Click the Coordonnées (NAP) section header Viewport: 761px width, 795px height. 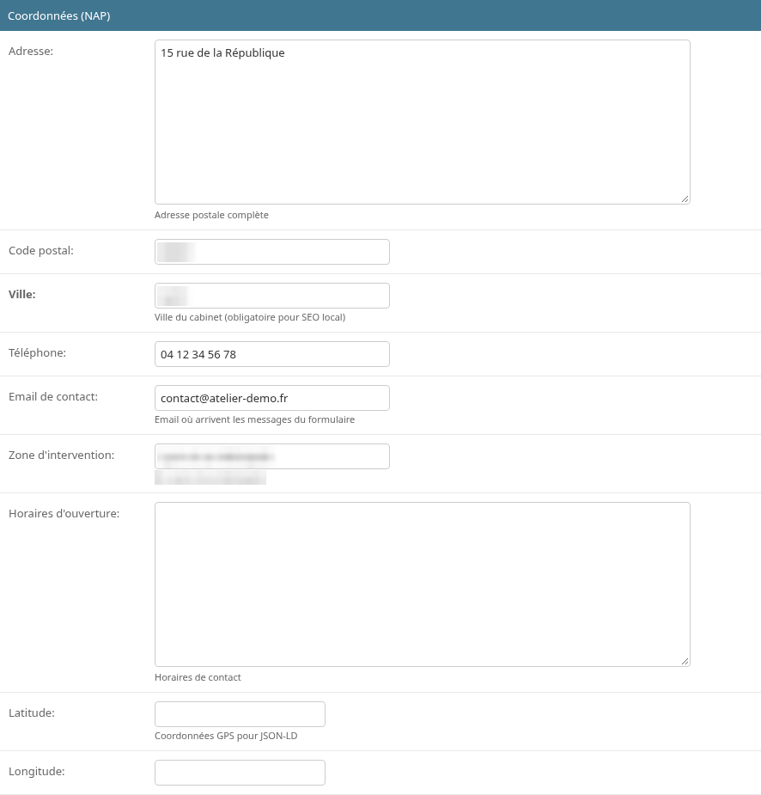[x=380, y=15]
